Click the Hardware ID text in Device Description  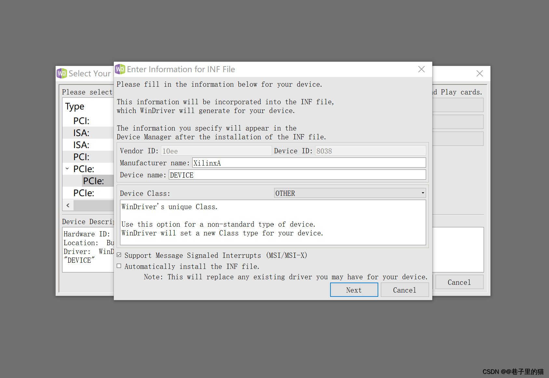[x=87, y=234]
